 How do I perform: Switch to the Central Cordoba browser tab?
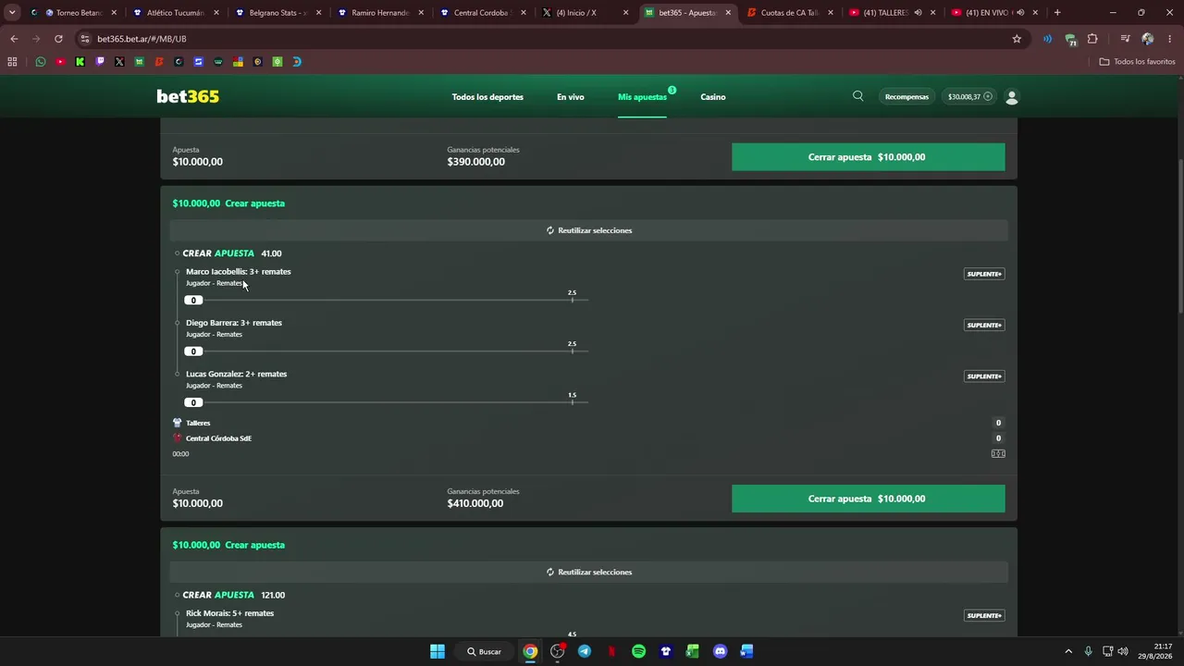[x=481, y=13]
